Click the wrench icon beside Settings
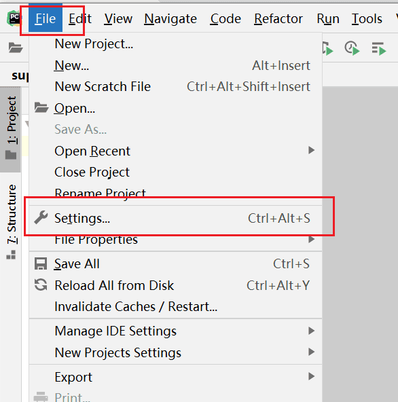This screenshot has width=398, height=402. click(x=41, y=218)
